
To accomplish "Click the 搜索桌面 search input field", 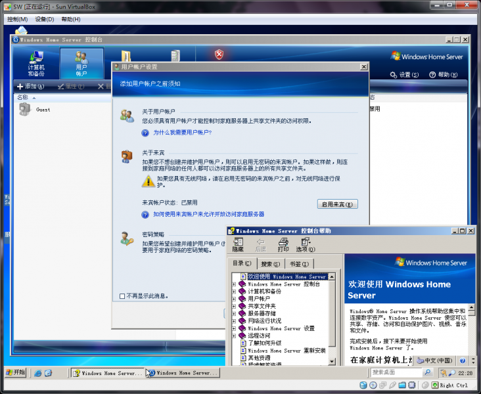I will click(392, 372).
